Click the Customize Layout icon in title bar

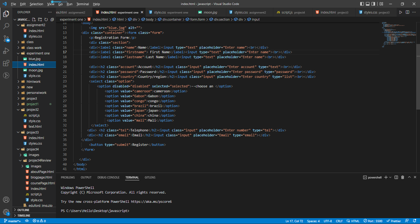381,4
